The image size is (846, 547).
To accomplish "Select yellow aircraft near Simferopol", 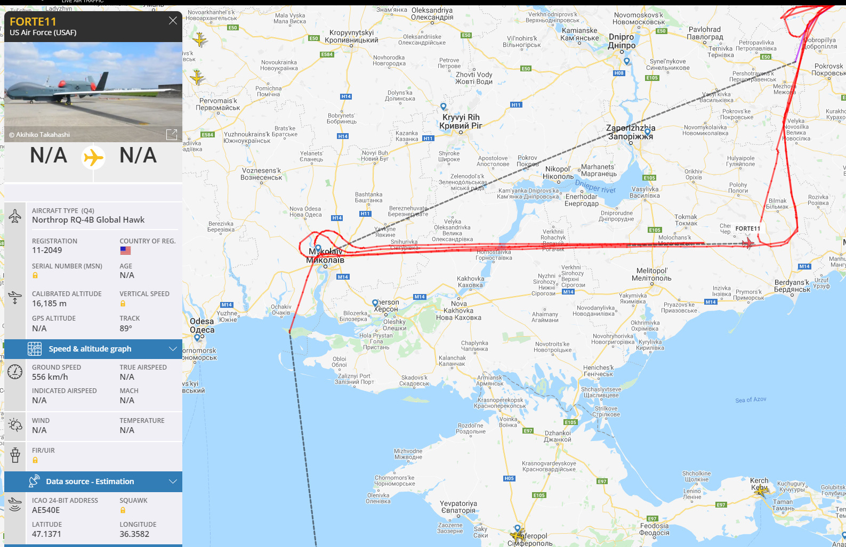I will point(517,534).
